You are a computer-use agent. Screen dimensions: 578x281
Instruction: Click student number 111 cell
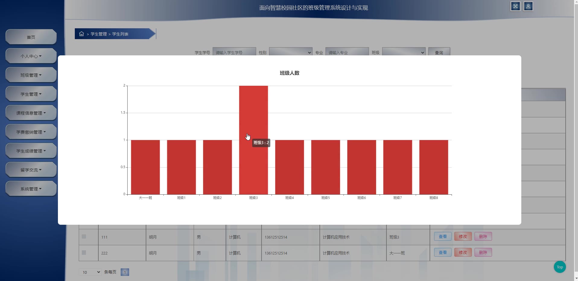coord(122,237)
